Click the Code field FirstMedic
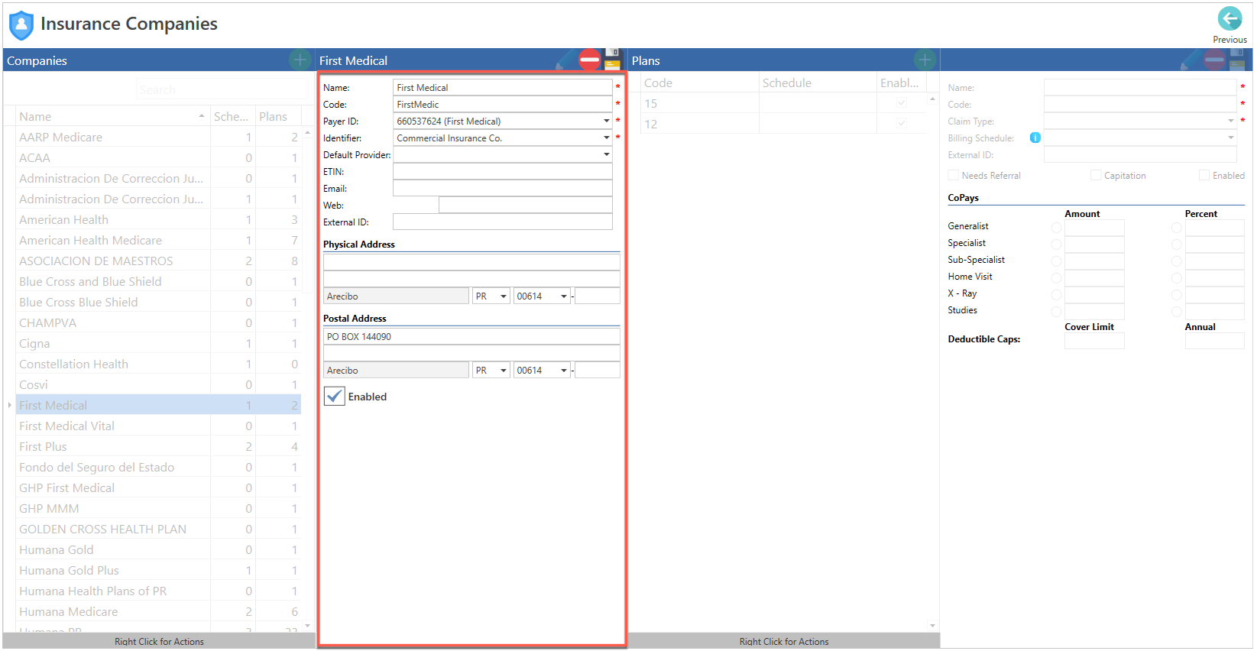 pos(502,104)
